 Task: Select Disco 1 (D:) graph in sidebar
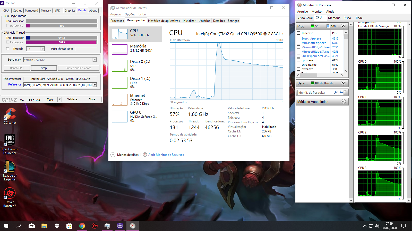(x=120, y=83)
